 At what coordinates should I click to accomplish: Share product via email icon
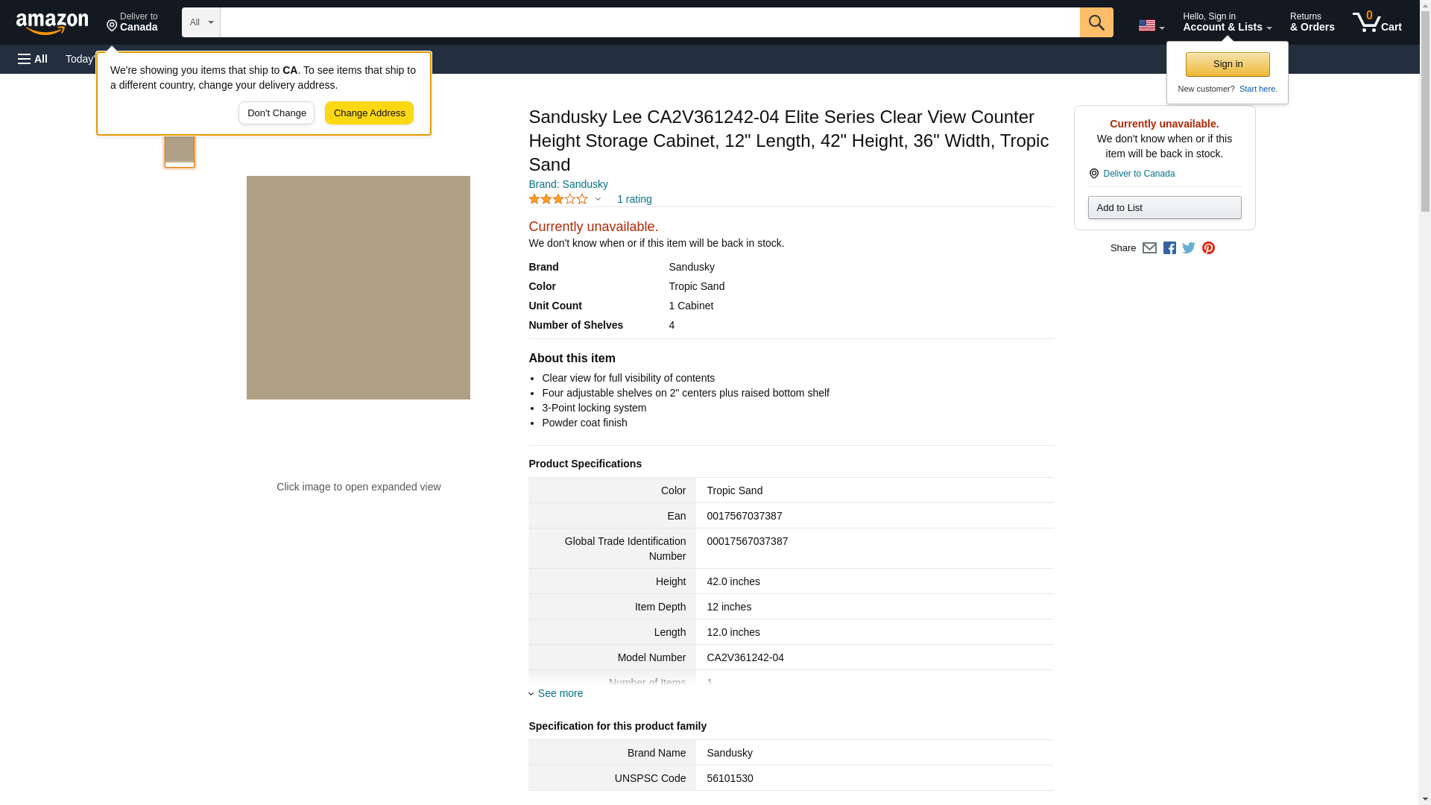pyautogui.click(x=1149, y=248)
